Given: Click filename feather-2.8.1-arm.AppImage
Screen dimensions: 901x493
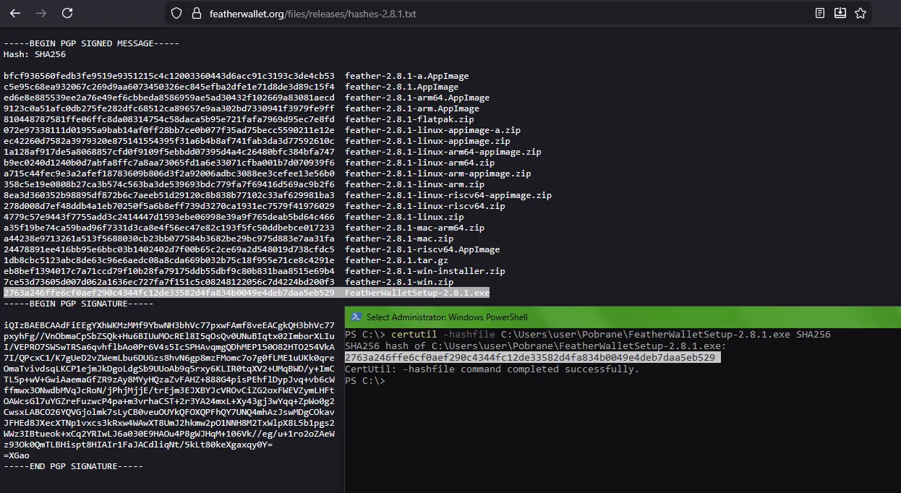Looking at the screenshot, I should [412, 108].
